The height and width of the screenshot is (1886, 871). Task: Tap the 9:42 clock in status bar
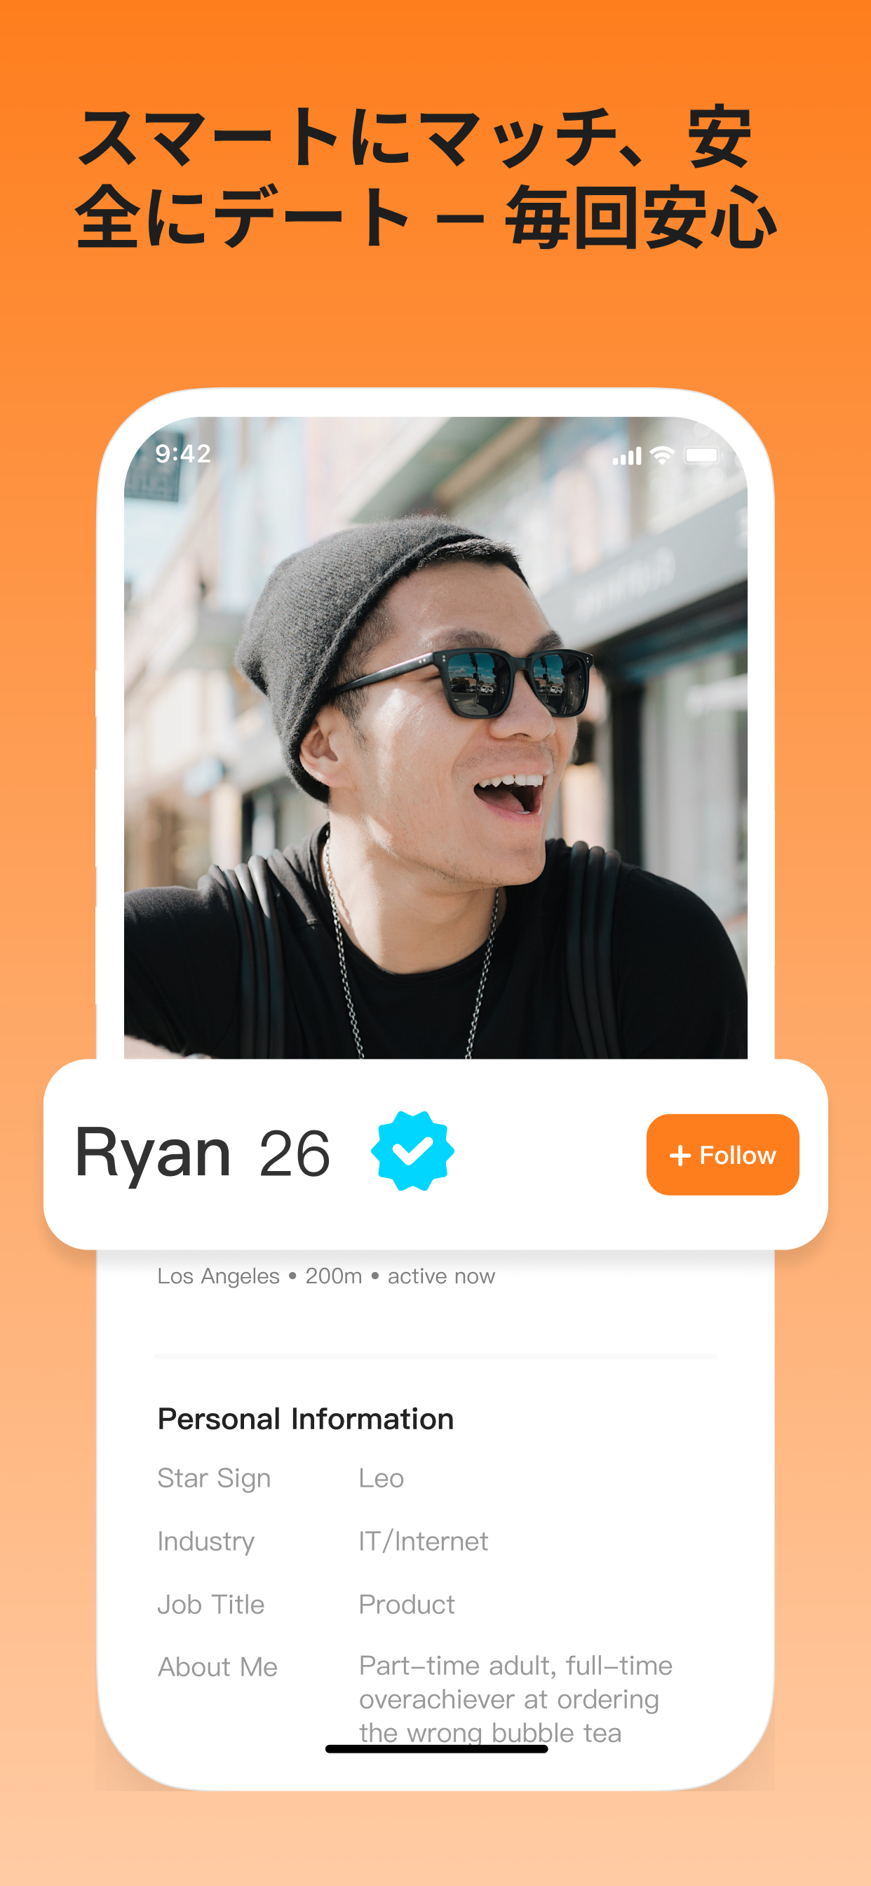pos(183,454)
